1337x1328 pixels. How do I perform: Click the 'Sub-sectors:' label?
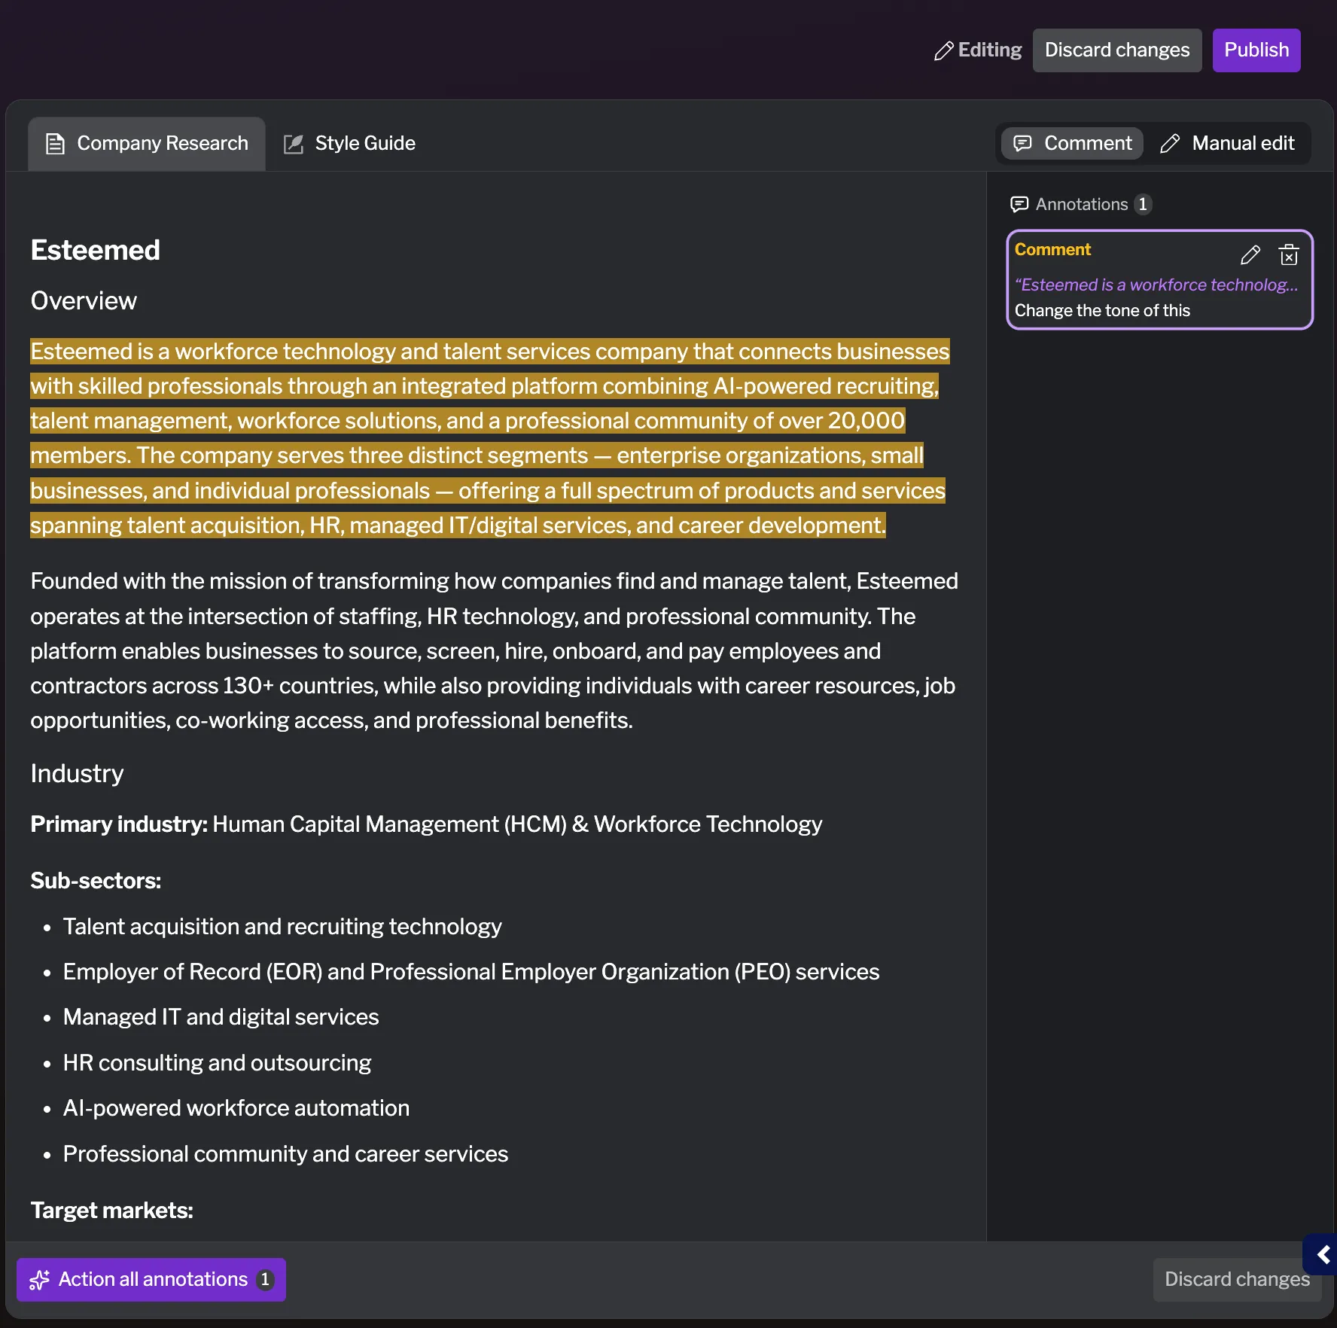tap(96, 881)
